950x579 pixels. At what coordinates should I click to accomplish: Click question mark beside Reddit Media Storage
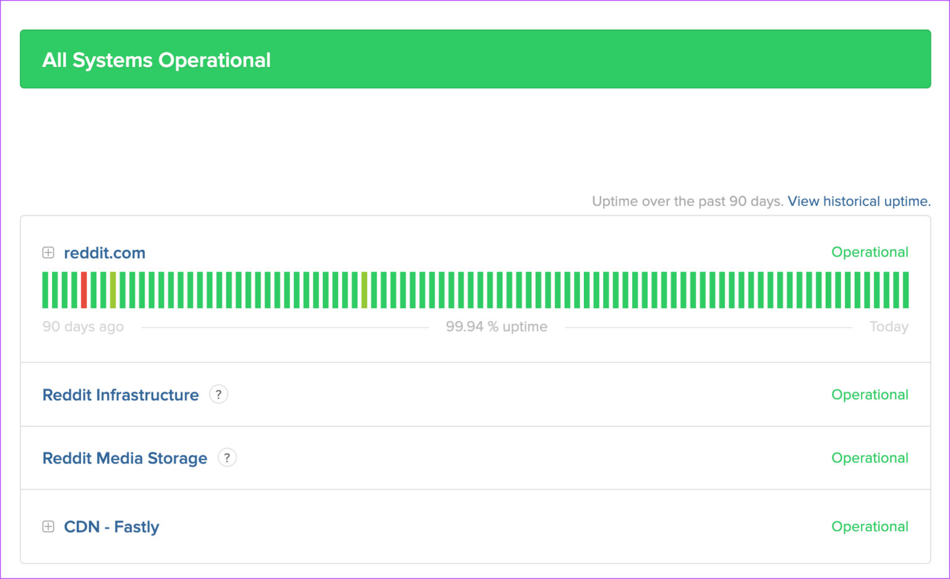coord(227,458)
